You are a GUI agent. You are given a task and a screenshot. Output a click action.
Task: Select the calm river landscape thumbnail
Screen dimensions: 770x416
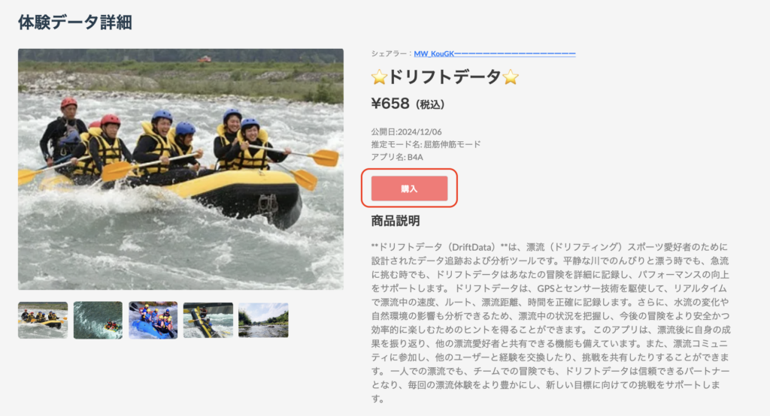(263, 320)
